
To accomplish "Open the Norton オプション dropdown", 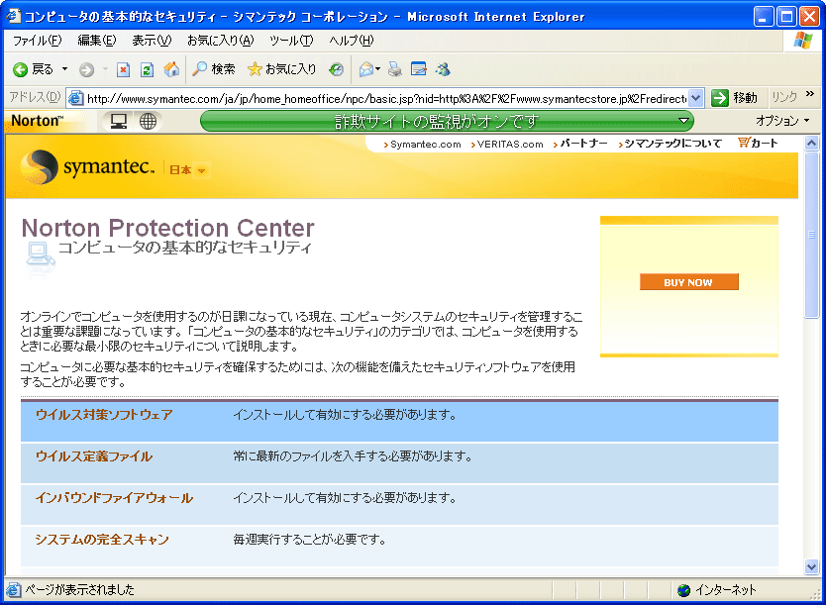I will [782, 121].
